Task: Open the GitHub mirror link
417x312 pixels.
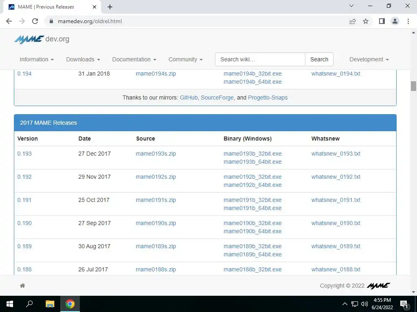Action: (x=189, y=97)
